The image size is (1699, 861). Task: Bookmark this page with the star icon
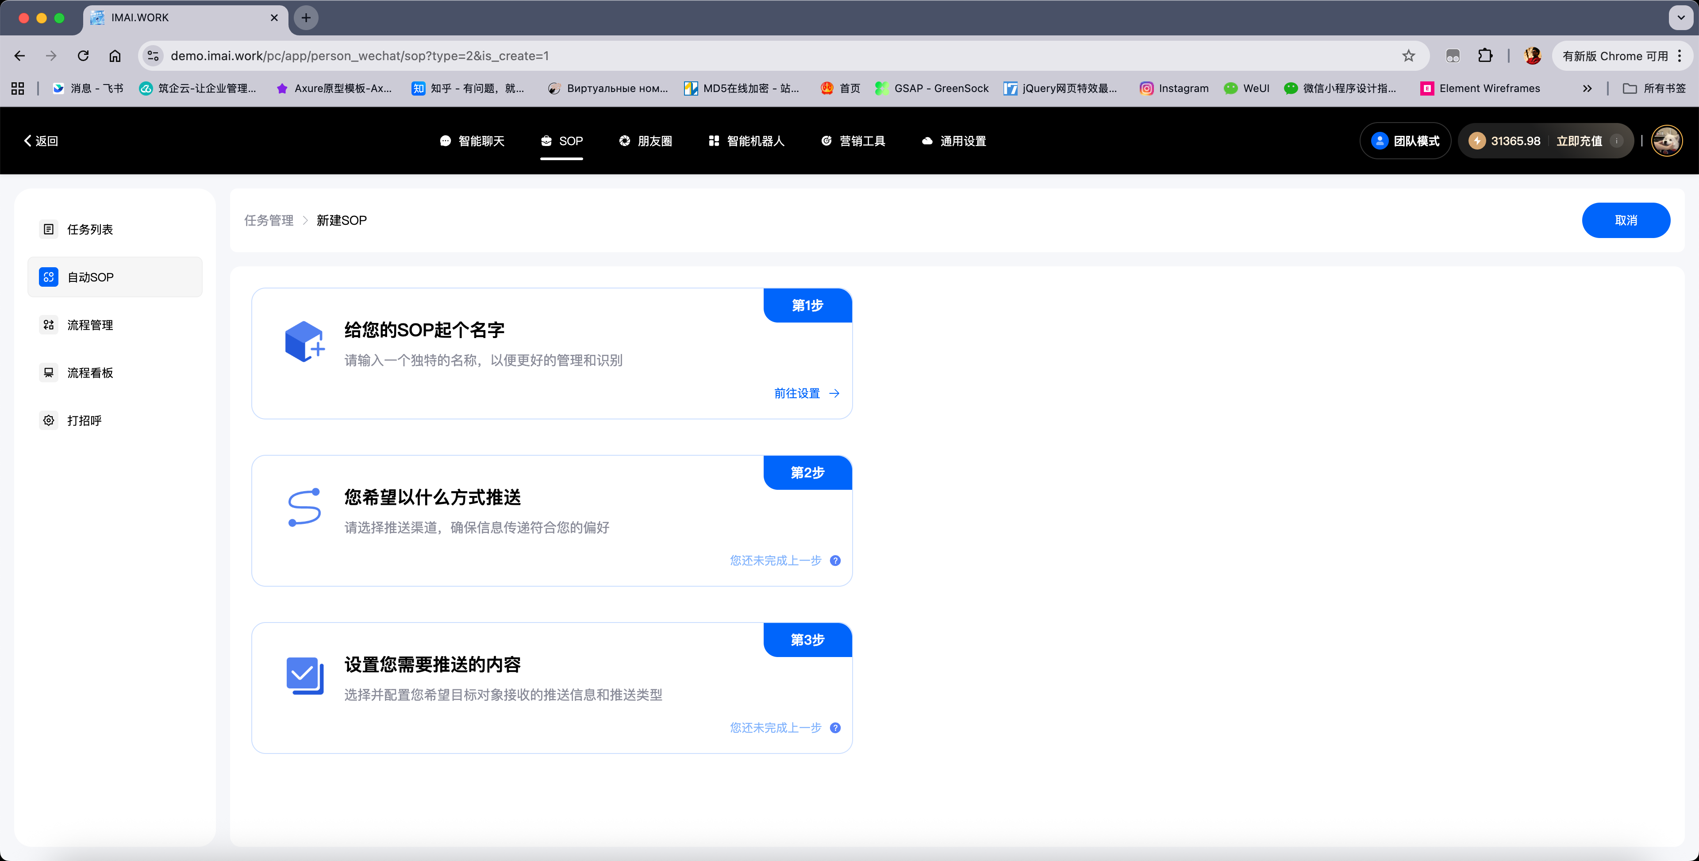point(1409,55)
